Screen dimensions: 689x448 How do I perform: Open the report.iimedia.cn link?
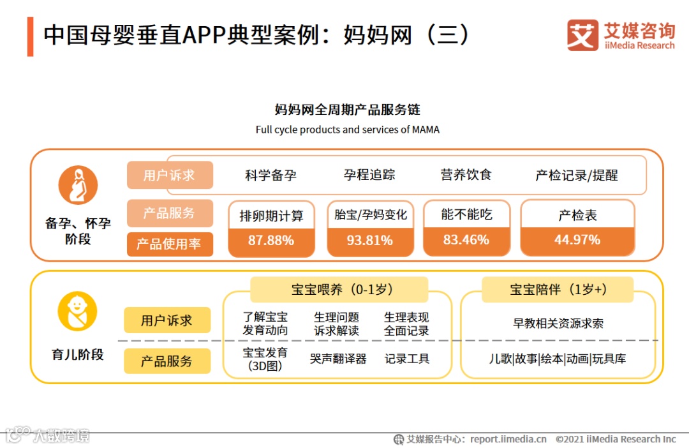[x=508, y=439]
